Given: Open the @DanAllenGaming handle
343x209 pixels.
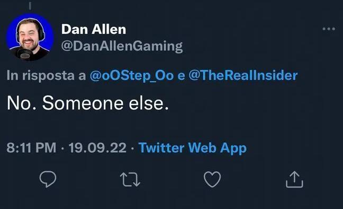Looking at the screenshot, I should click(x=122, y=46).
